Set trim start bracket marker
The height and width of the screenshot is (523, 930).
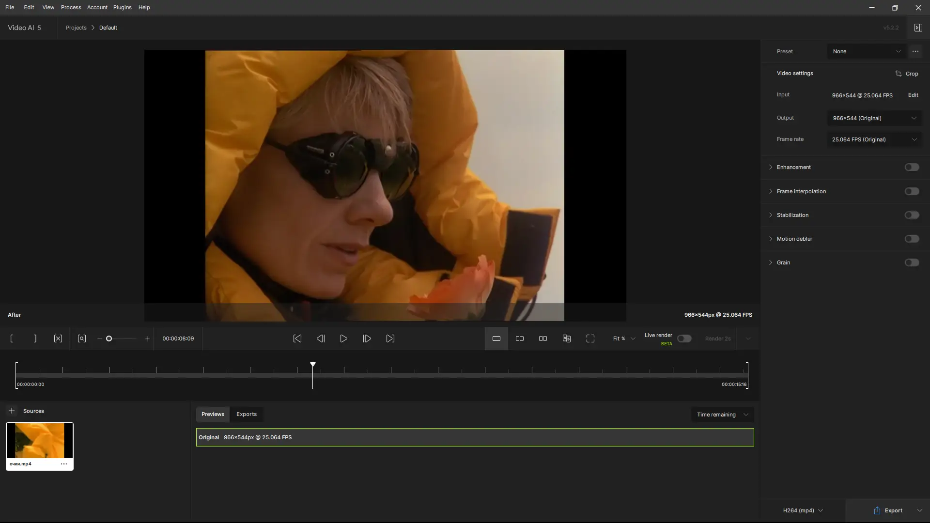pos(12,338)
